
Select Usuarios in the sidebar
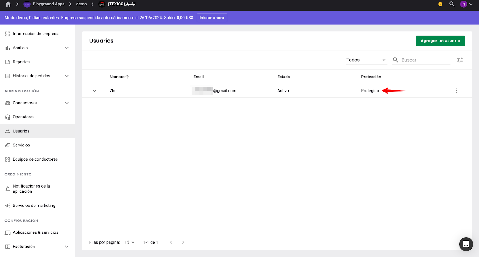coord(37,131)
